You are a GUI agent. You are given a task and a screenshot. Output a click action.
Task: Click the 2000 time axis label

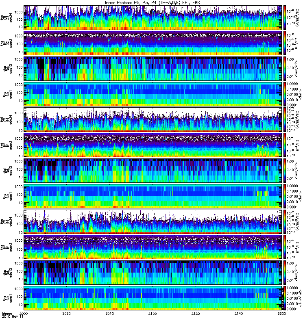coord(24,314)
